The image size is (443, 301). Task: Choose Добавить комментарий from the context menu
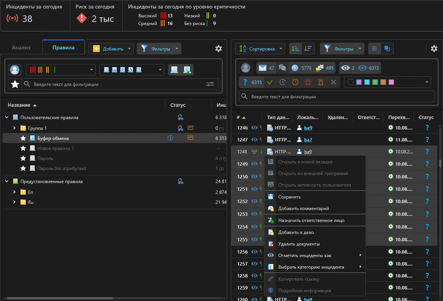click(303, 209)
